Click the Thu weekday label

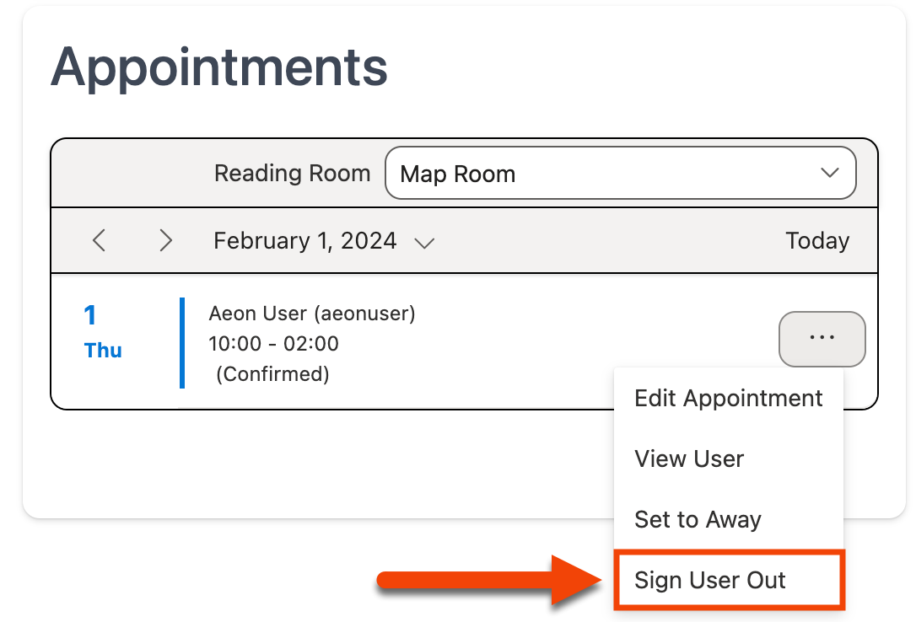tap(103, 351)
